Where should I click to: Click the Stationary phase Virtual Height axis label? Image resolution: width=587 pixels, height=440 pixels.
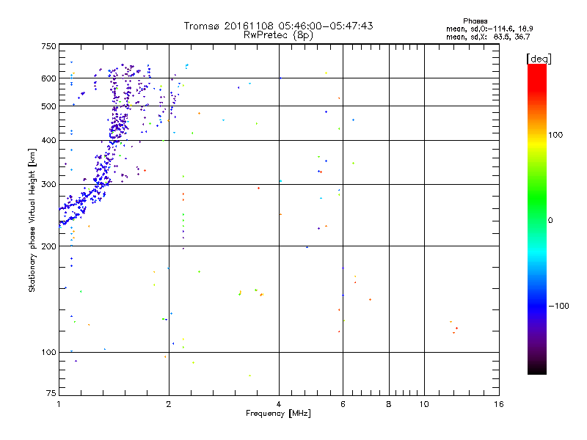[x=32, y=221]
